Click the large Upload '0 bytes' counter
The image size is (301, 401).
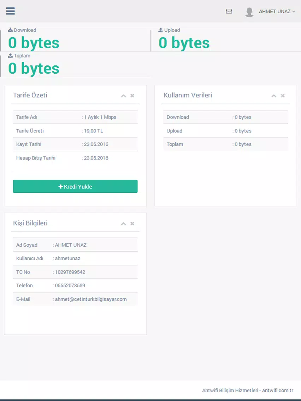pos(184,42)
